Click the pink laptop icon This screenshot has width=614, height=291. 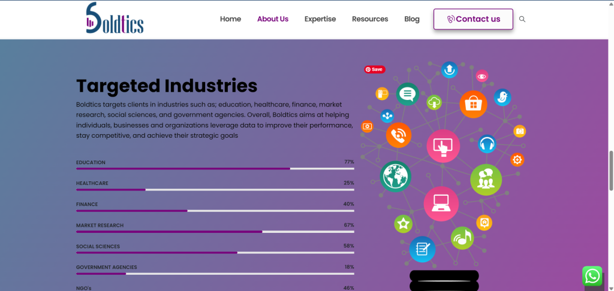[441, 204]
